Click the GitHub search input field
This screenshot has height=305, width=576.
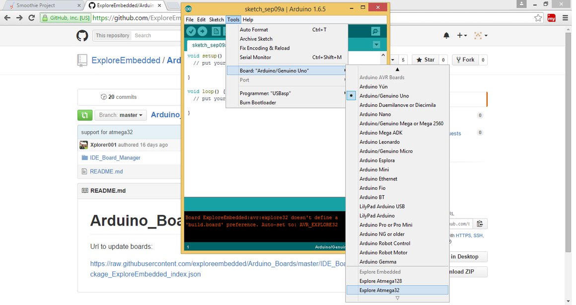click(x=157, y=35)
